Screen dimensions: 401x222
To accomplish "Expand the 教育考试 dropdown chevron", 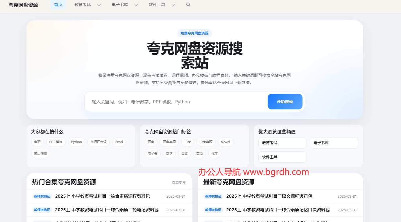I will tap(99, 5).
